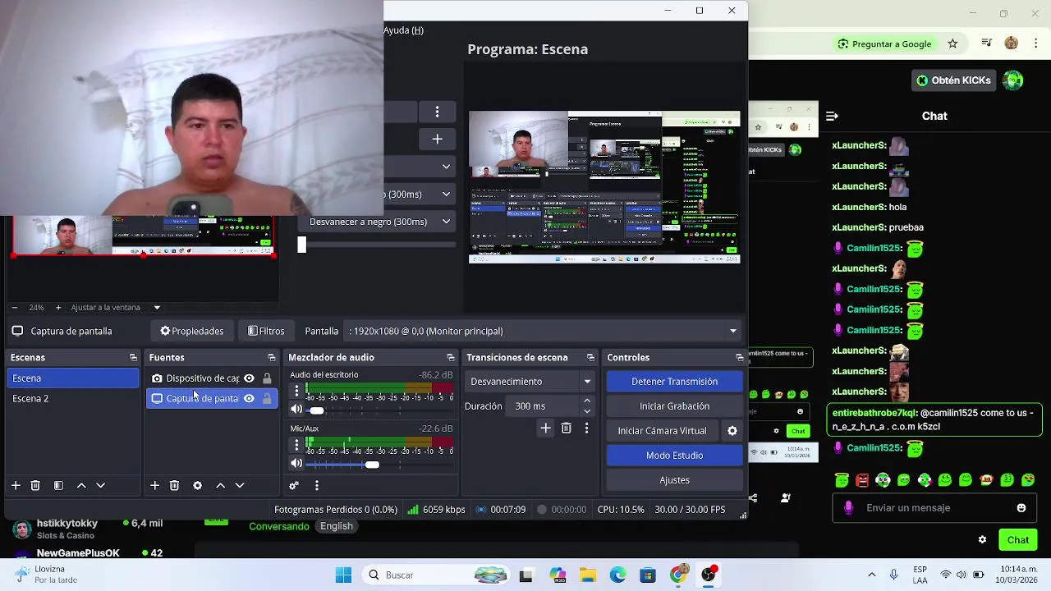Toggle visibility of Dispositivo de captura source
Viewport: 1051px width, 591px height.
pos(249,378)
